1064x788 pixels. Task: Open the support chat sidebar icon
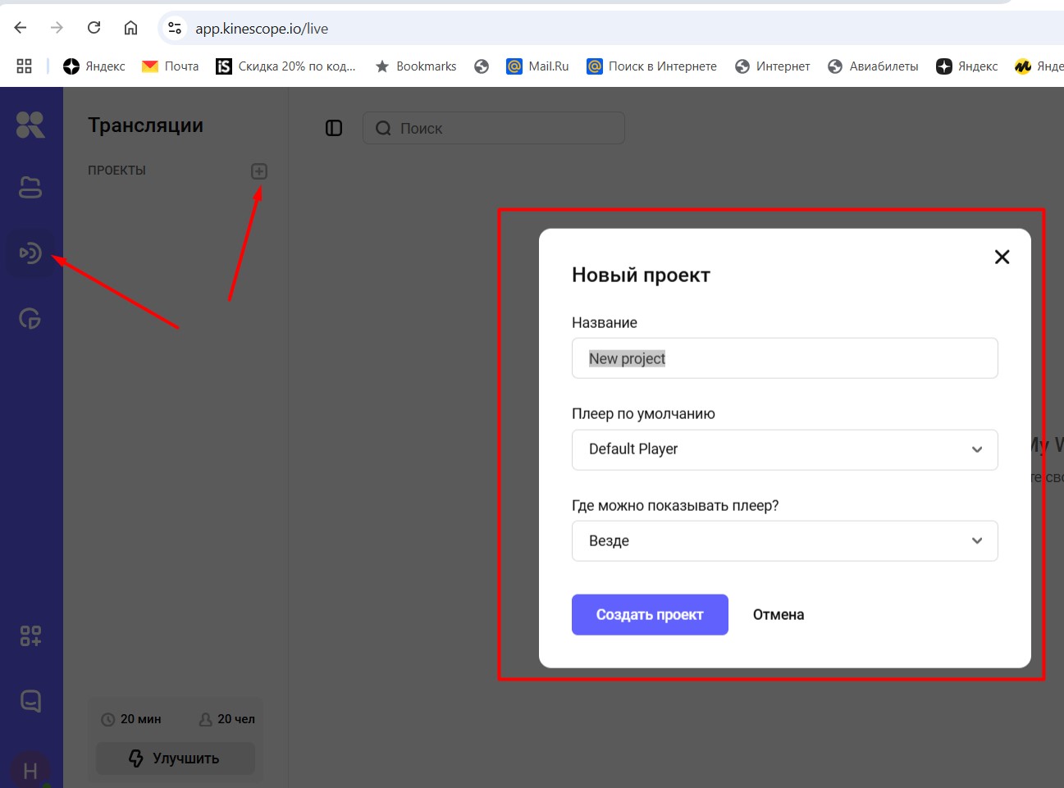30,701
